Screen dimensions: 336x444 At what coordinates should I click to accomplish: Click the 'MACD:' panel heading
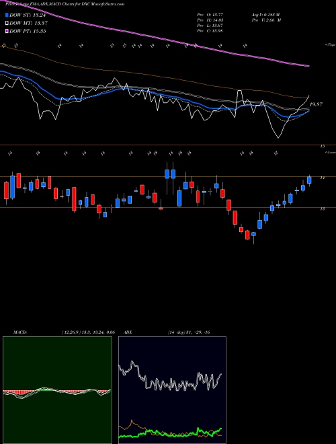click(19, 332)
